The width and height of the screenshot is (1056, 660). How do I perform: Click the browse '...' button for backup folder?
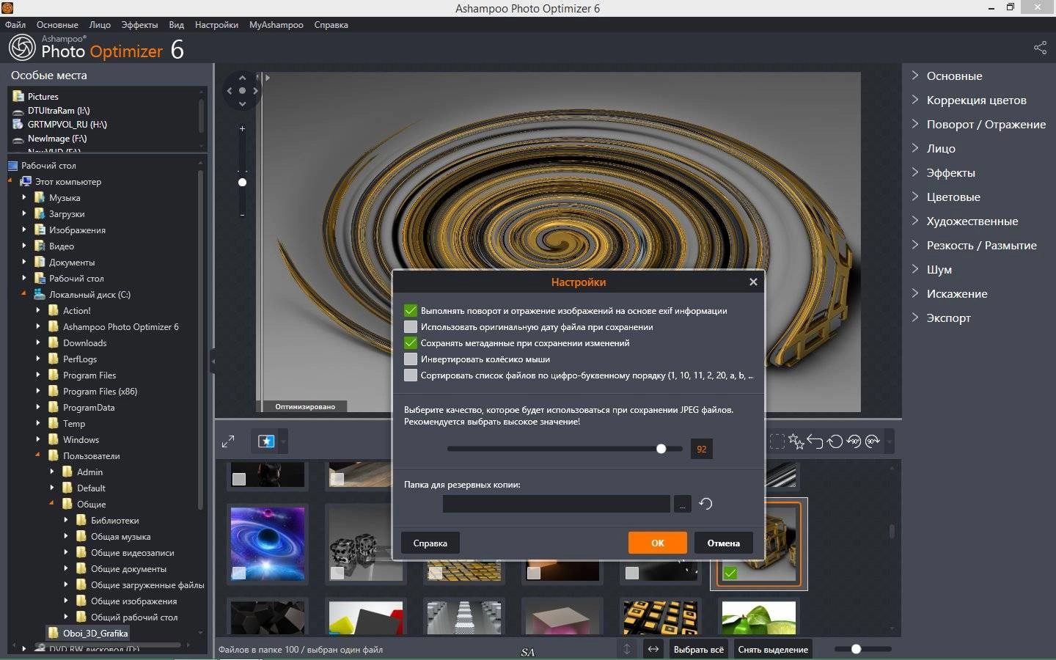[x=682, y=504]
